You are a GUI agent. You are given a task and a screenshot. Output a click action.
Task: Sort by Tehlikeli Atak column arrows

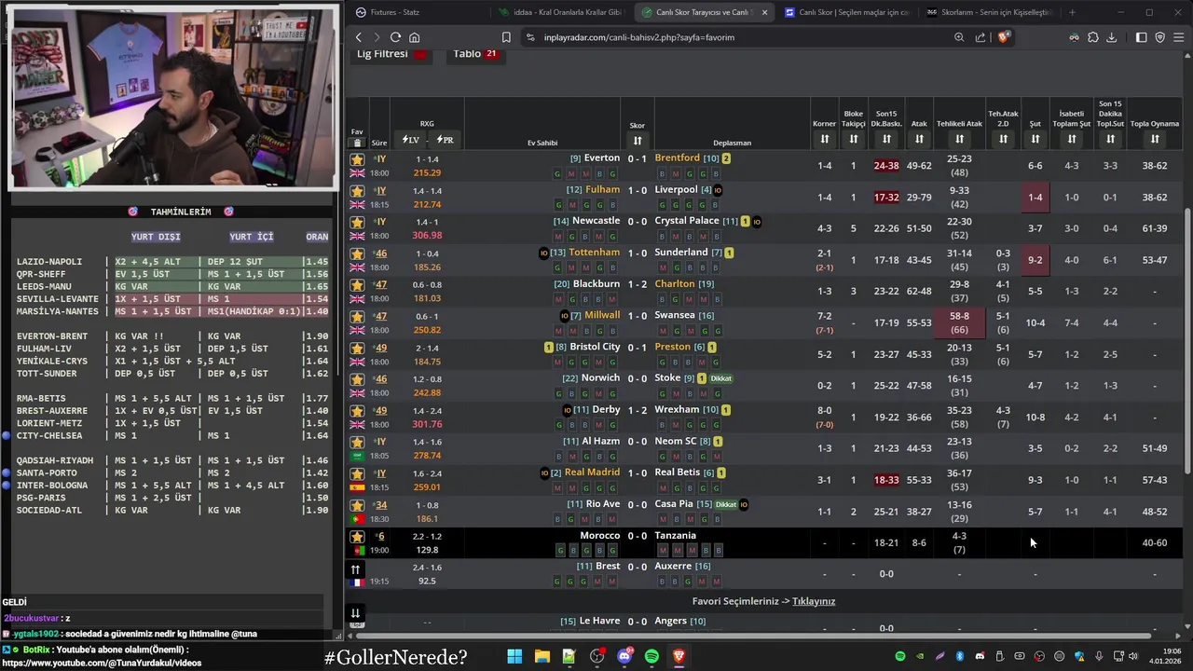tap(959, 140)
